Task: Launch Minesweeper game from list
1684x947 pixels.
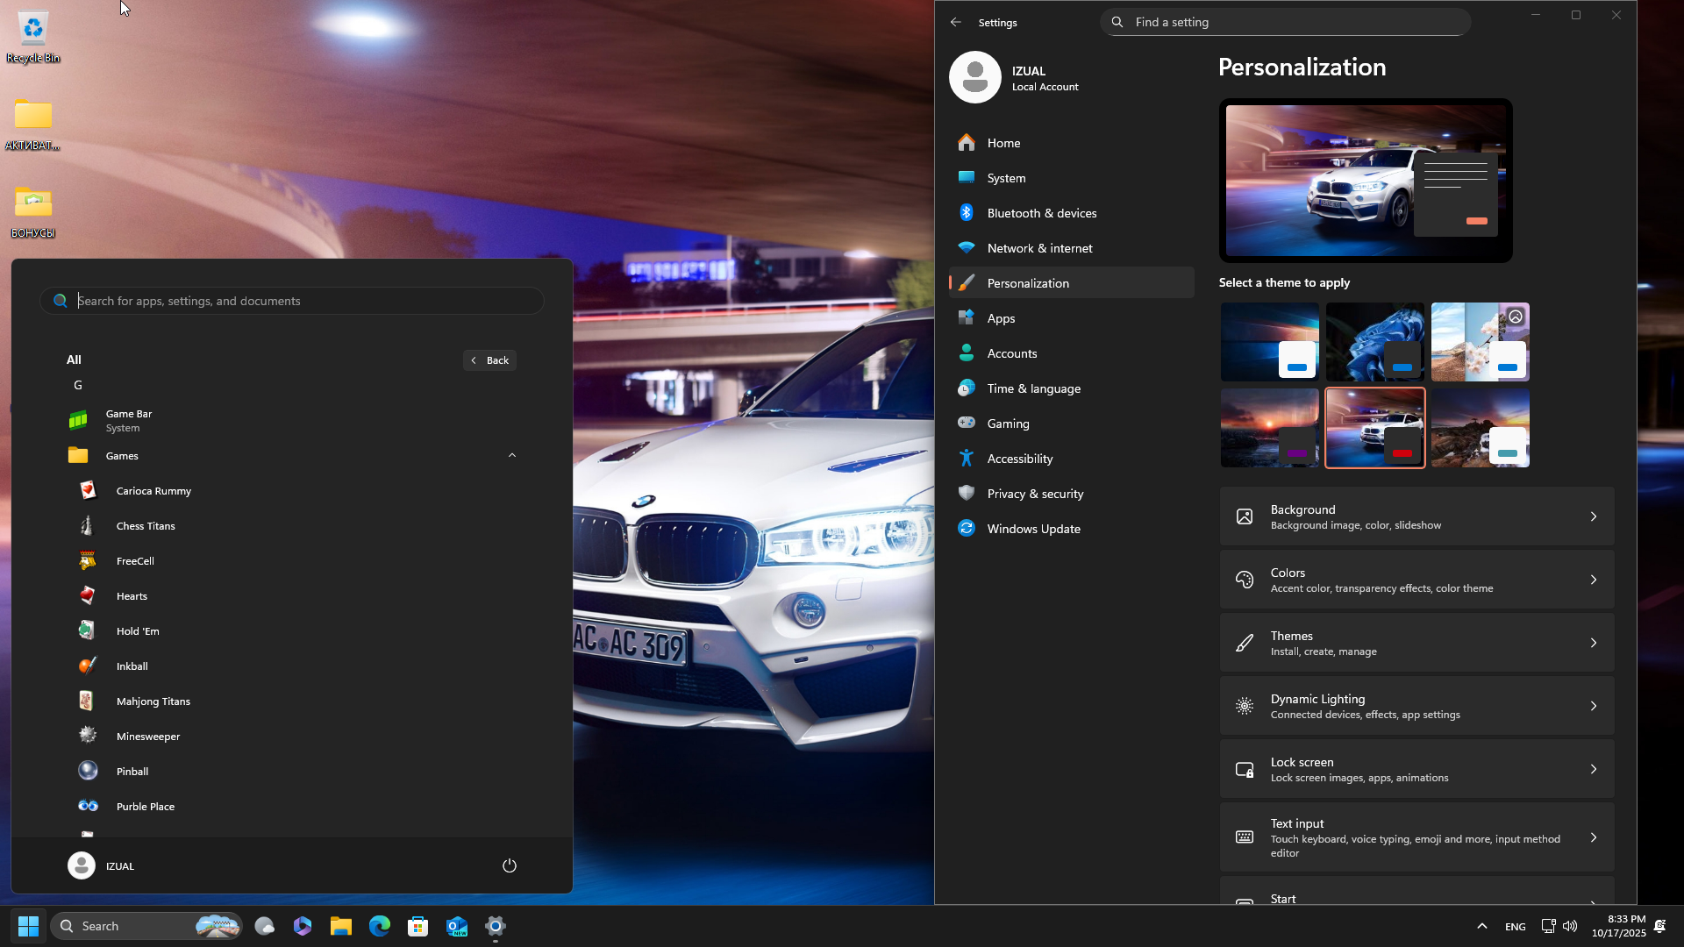Action: (x=147, y=737)
